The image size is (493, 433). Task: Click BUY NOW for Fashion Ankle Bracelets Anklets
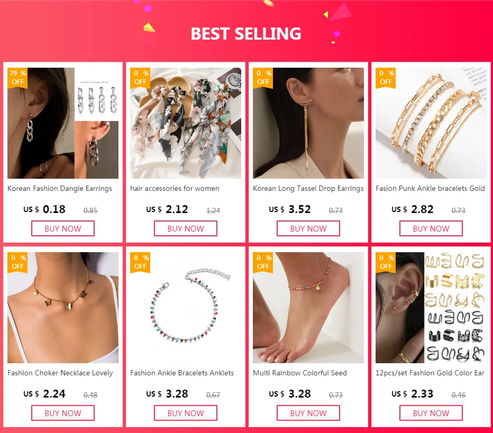[x=186, y=413]
